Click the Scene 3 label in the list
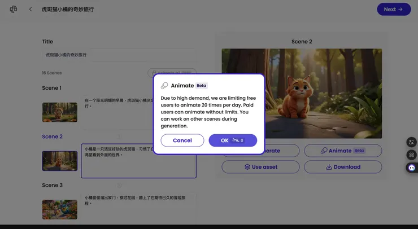The height and width of the screenshot is (229, 418). (x=52, y=186)
